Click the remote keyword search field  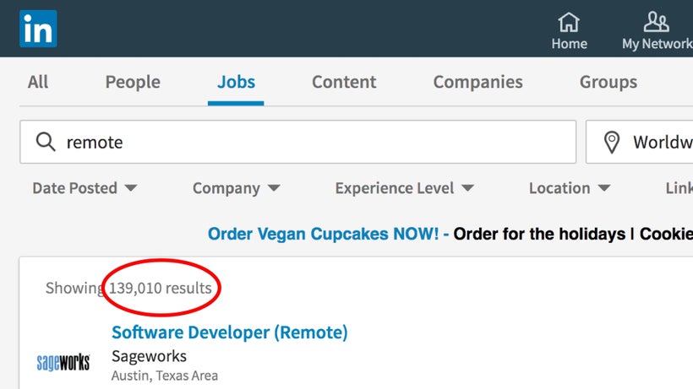[297, 142]
